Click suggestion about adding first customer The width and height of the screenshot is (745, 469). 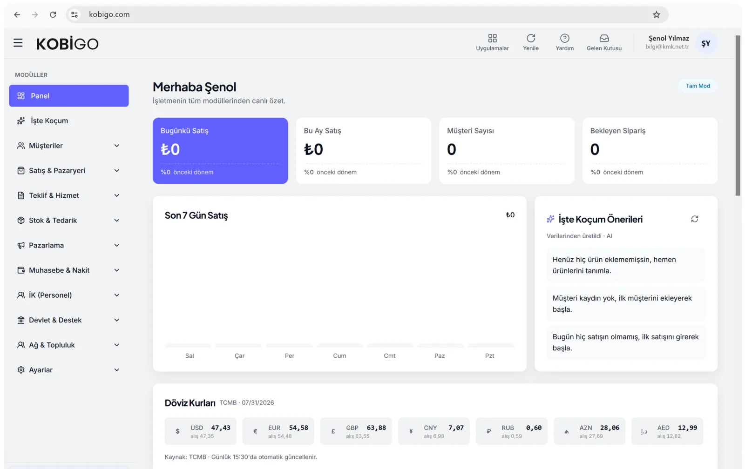pyautogui.click(x=626, y=304)
